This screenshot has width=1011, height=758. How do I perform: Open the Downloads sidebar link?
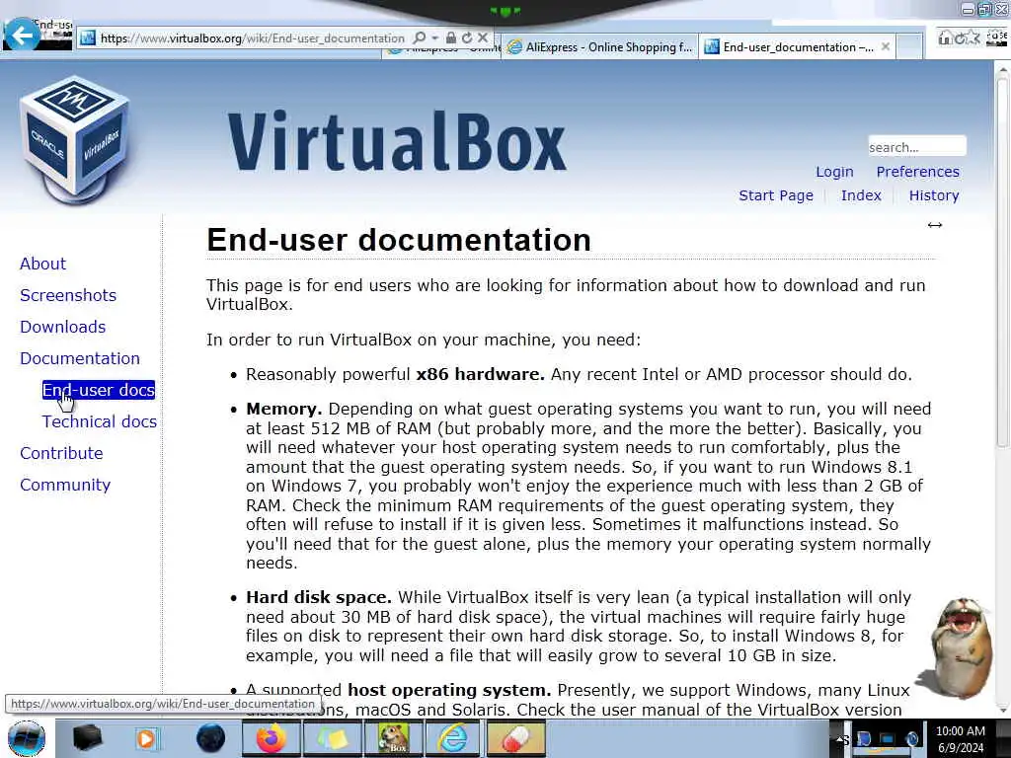62,327
